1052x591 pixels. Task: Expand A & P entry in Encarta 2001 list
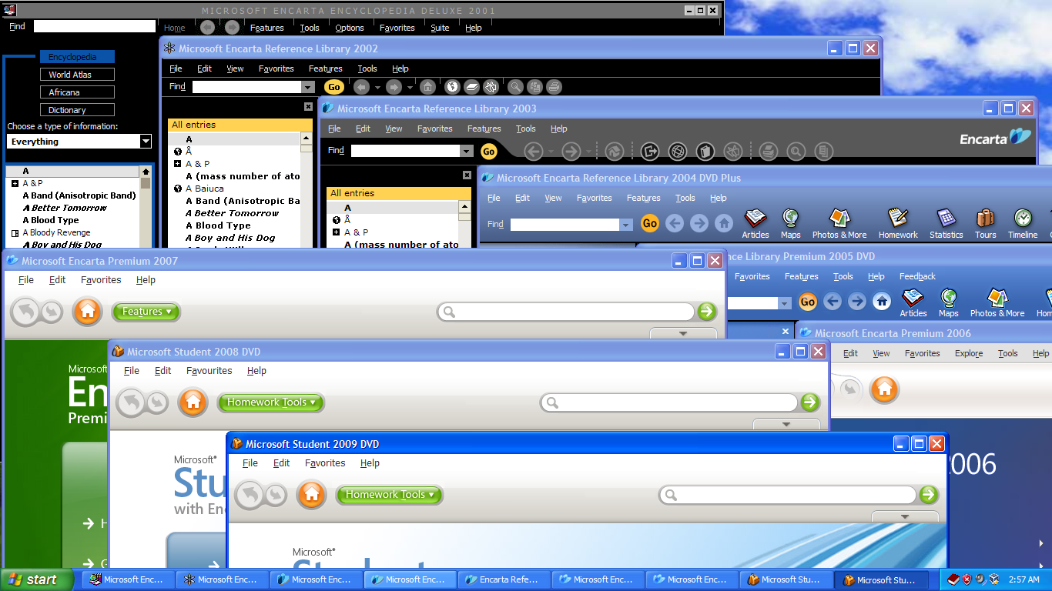pos(15,183)
